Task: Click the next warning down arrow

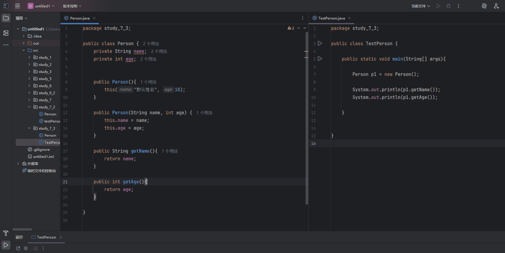Action: (x=304, y=28)
